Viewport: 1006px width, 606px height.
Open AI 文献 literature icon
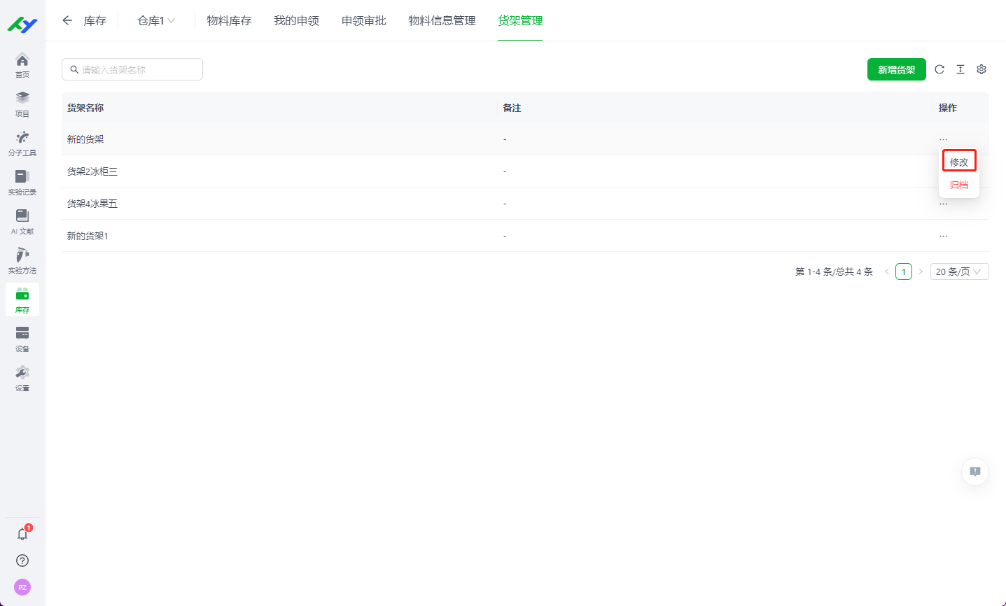(22, 221)
